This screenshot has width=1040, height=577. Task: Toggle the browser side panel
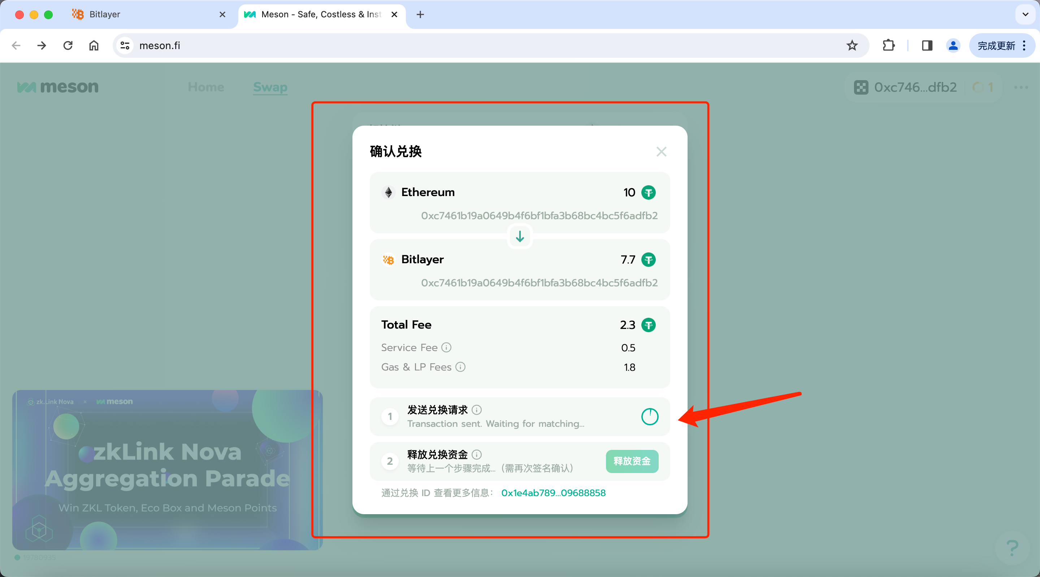(927, 45)
